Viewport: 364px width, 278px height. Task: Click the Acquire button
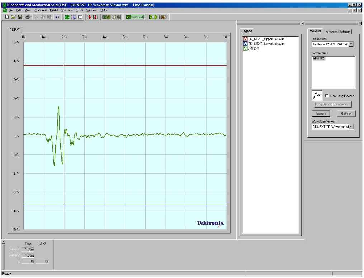point(321,114)
